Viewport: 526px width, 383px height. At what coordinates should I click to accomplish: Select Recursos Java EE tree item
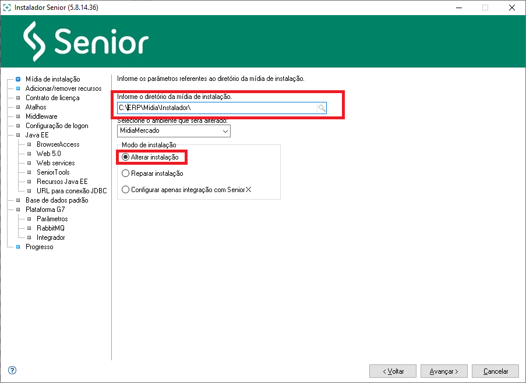click(x=62, y=182)
